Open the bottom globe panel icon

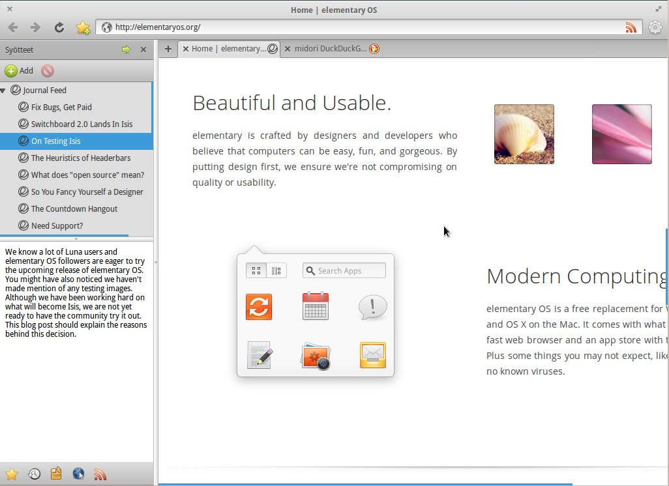(x=78, y=474)
